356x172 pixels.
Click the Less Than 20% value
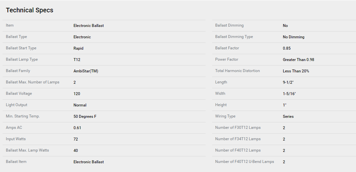click(x=296, y=71)
